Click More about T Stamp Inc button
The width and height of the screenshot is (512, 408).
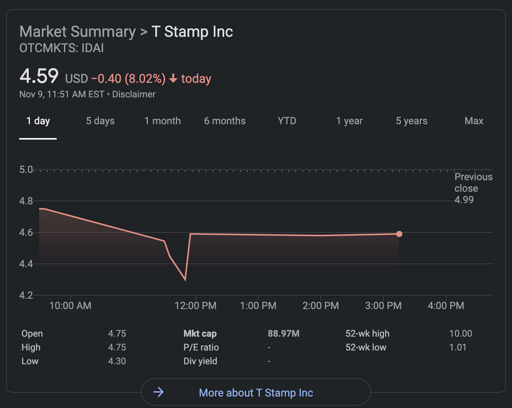(x=256, y=392)
